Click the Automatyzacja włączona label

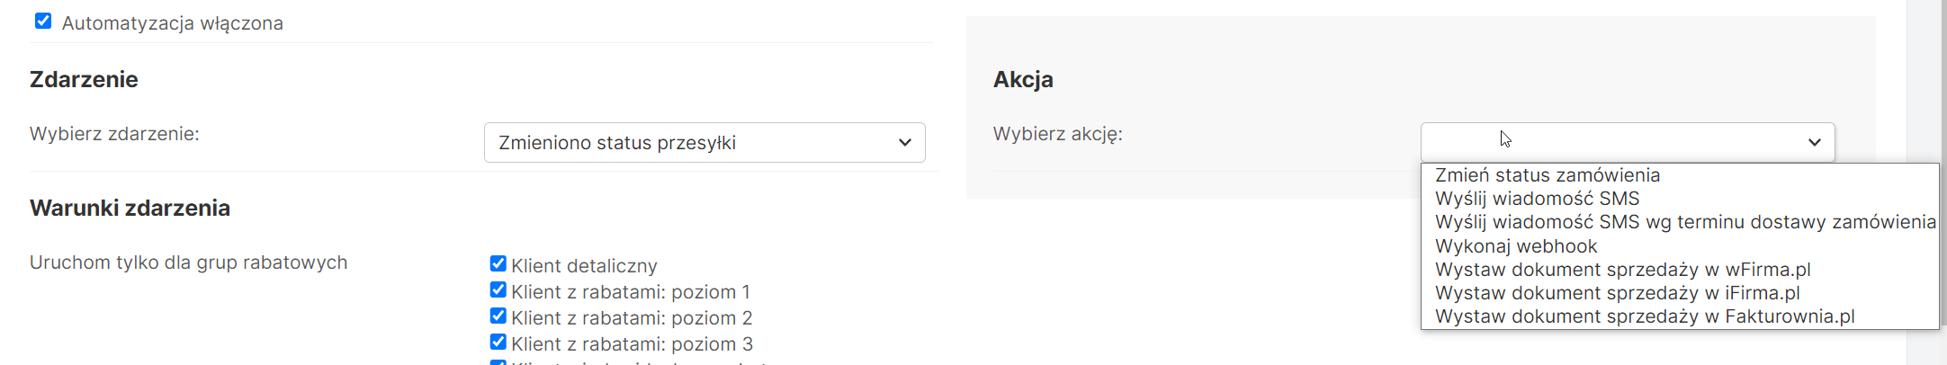pyautogui.click(x=172, y=23)
